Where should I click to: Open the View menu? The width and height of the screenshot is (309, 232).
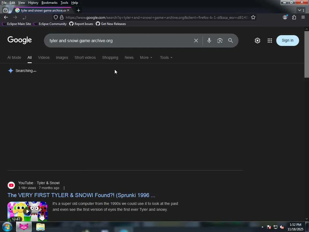[x=21, y=3]
